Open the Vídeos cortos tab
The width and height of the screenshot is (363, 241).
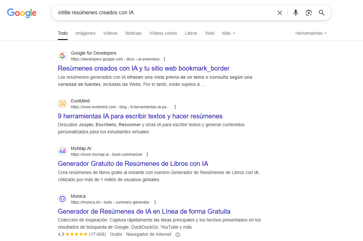163,33
